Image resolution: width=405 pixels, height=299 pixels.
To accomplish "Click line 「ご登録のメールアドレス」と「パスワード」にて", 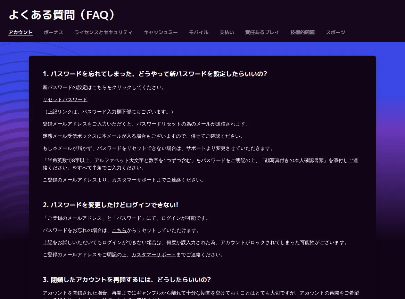I will [126, 218].
